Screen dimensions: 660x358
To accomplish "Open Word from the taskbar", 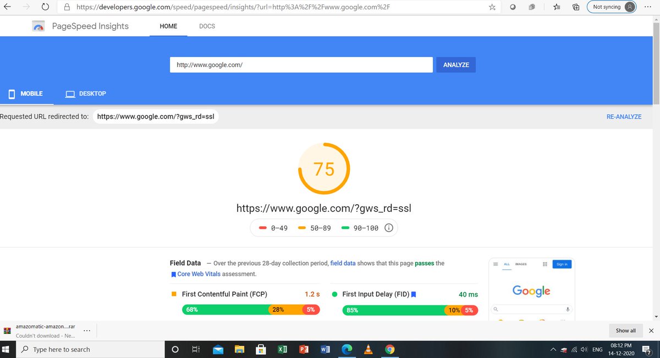I will pyautogui.click(x=325, y=349).
